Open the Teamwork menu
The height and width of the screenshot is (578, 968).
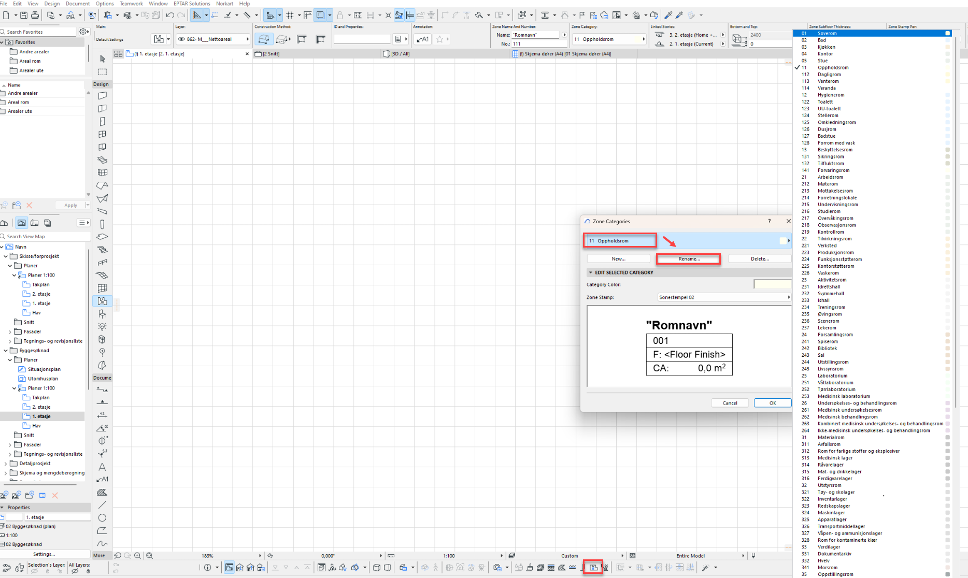tap(131, 4)
